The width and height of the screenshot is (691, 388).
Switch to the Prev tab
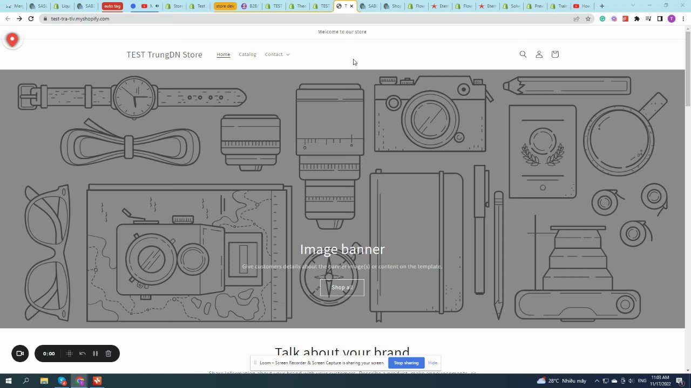click(534, 6)
